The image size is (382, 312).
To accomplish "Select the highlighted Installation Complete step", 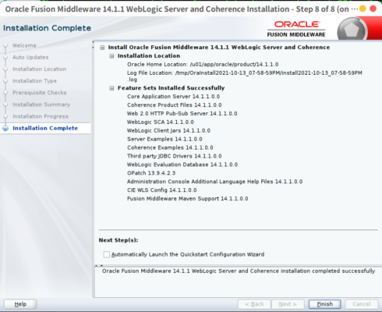I will 45,128.
